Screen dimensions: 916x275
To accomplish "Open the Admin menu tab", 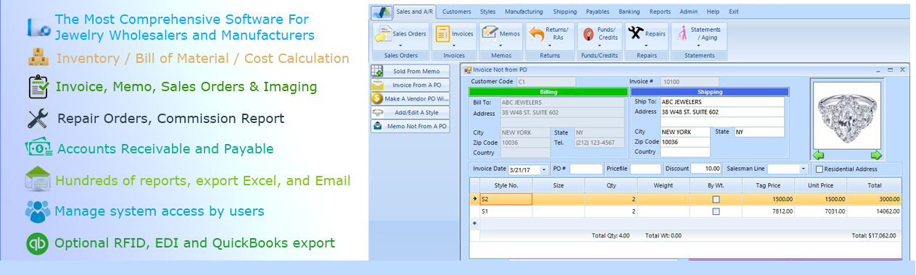I will [x=688, y=12].
